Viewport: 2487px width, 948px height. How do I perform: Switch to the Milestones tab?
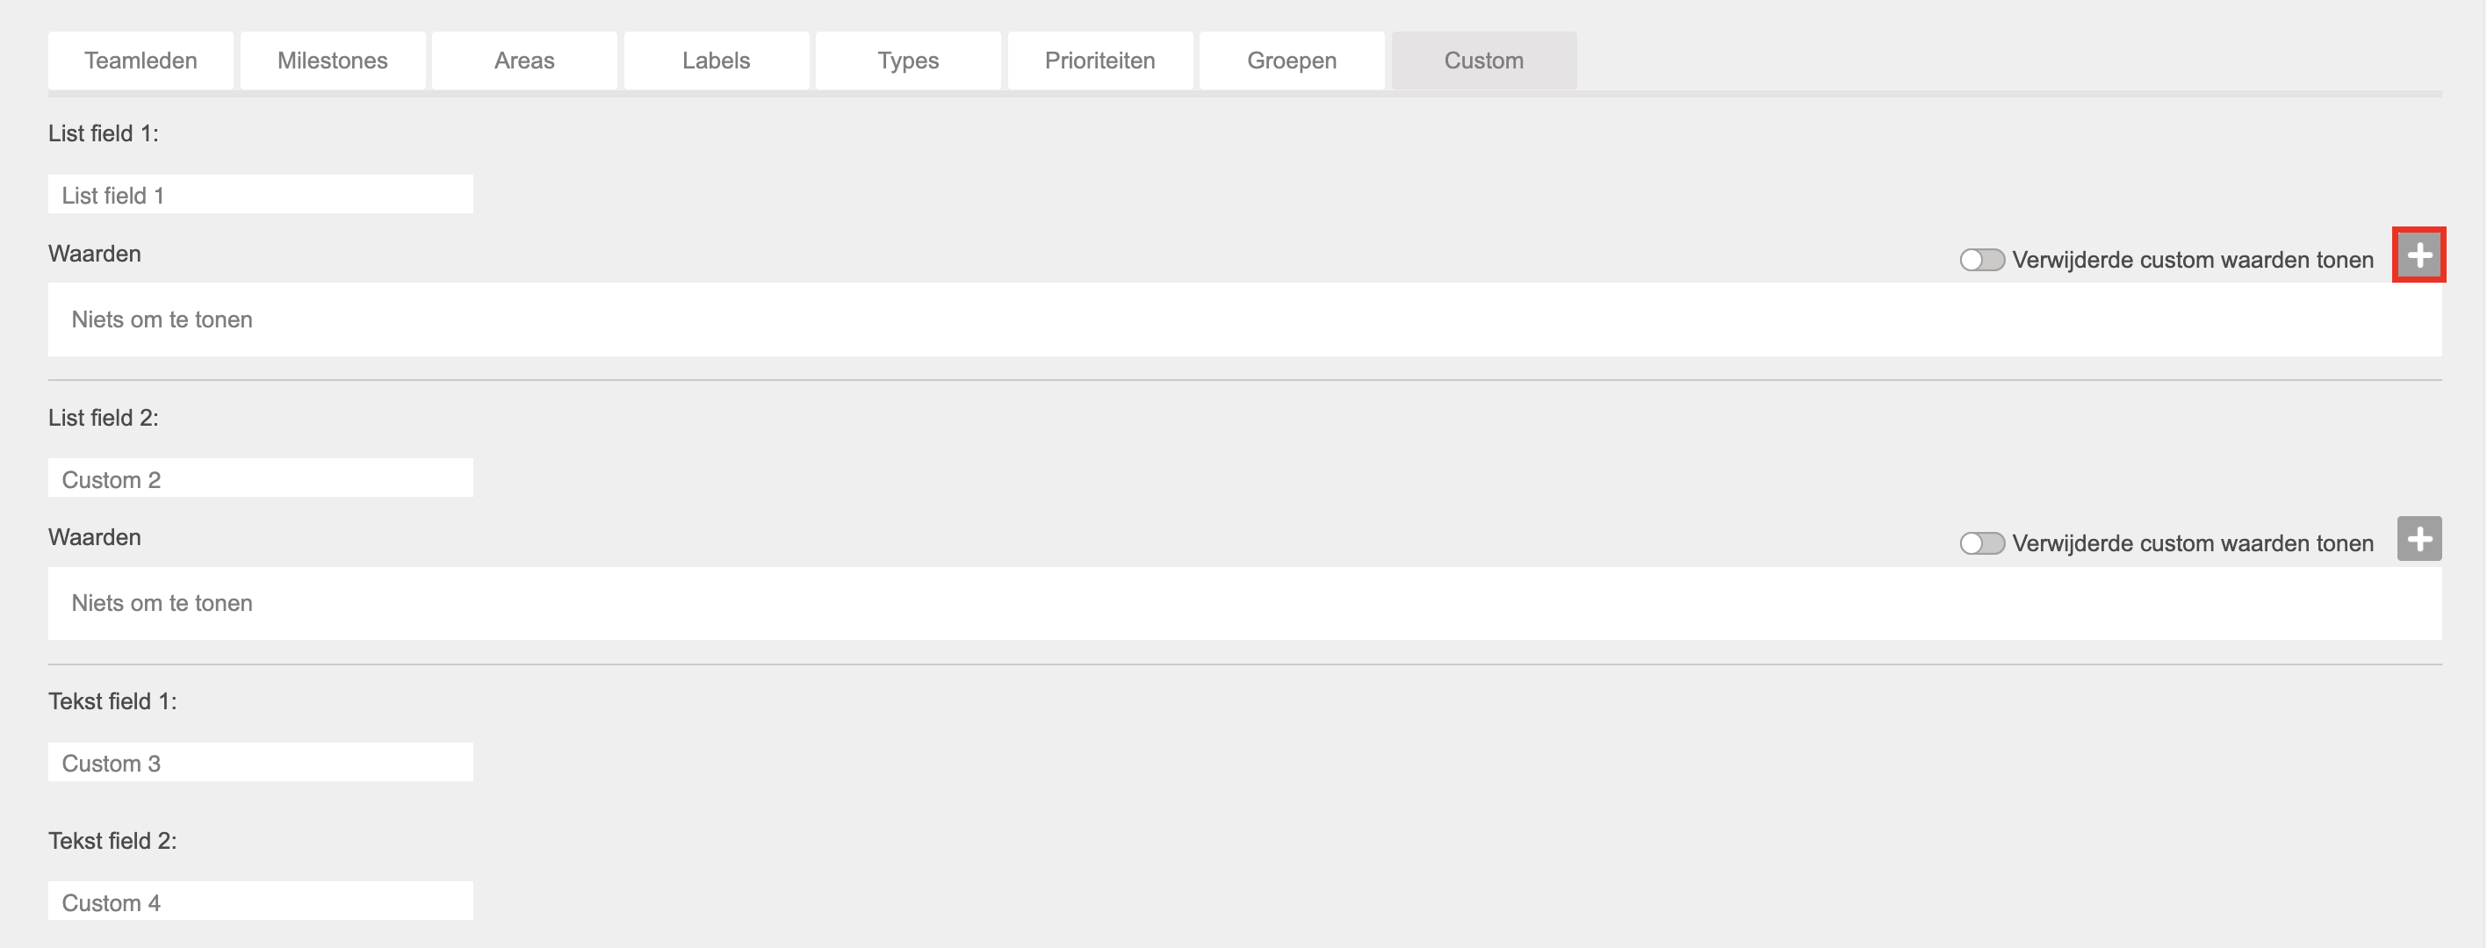(x=333, y=61)
